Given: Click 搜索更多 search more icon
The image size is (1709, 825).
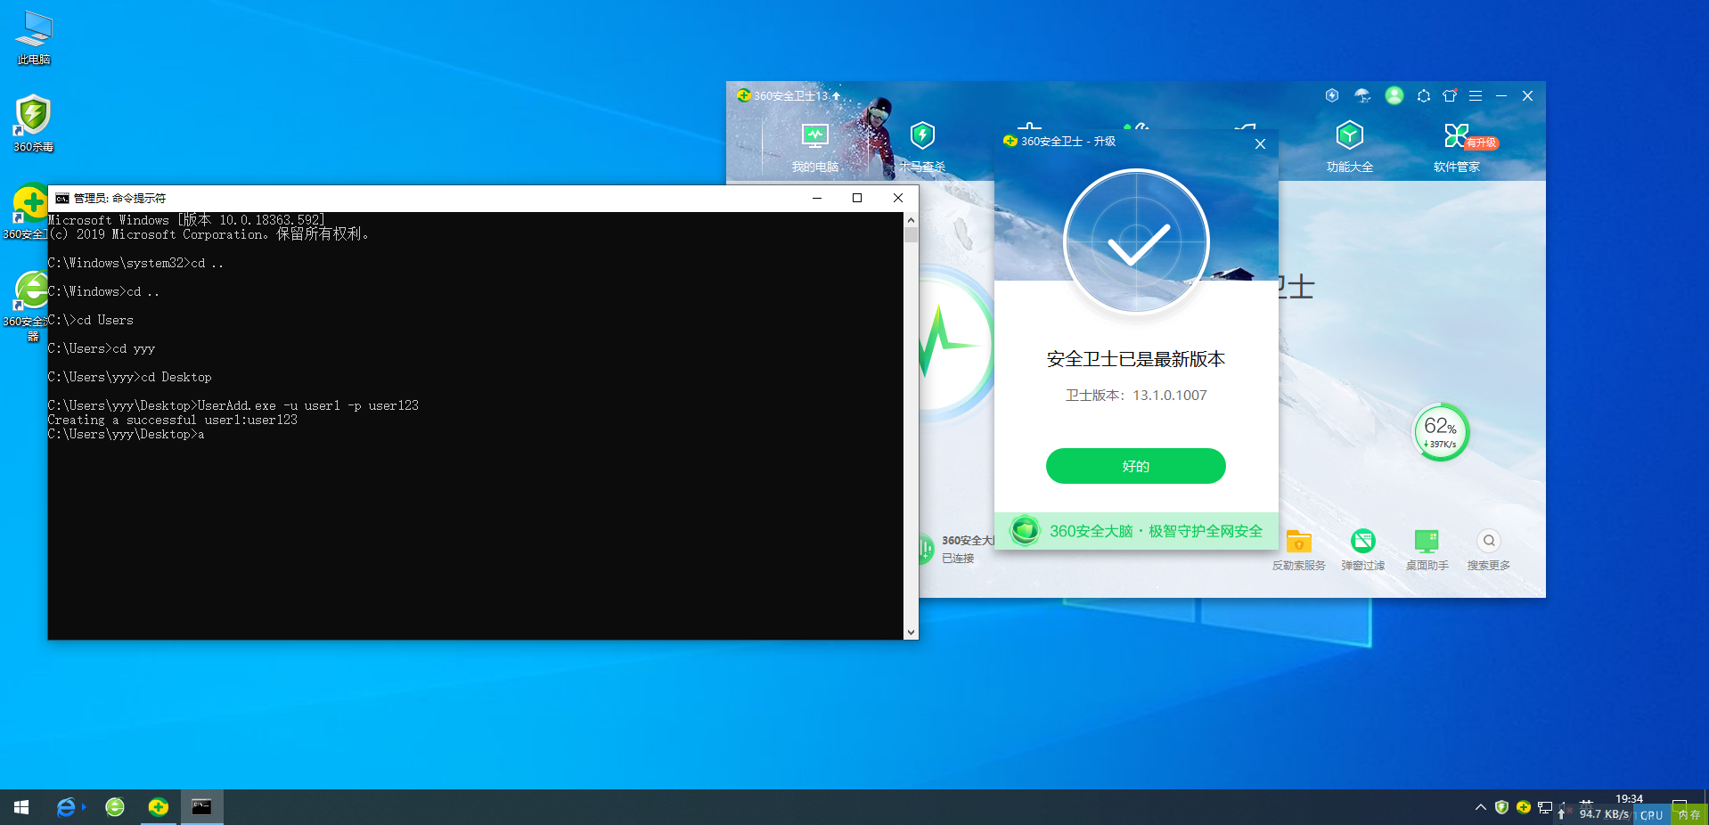Looking at the screenshot, I should pyautogui.click(x=1488, y=551).
